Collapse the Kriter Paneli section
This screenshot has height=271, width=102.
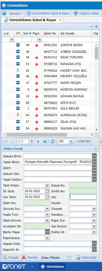[96, 149]
